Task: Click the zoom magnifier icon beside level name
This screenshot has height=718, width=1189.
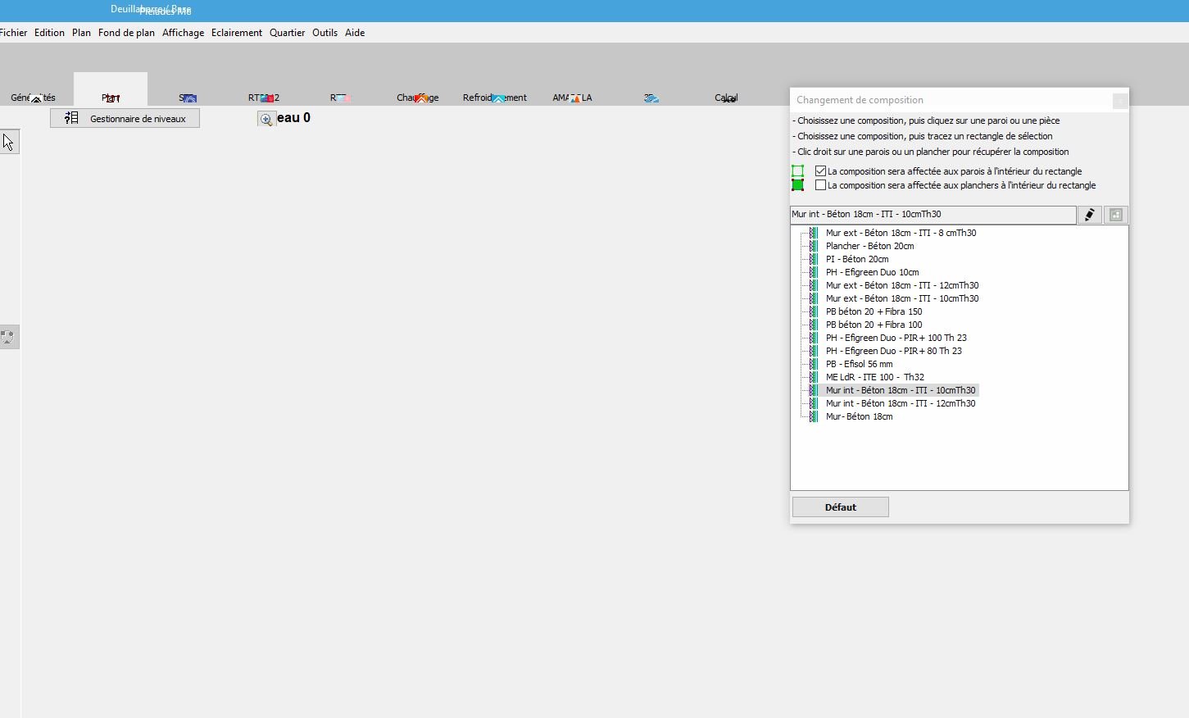Action: (x=265, y=120)
